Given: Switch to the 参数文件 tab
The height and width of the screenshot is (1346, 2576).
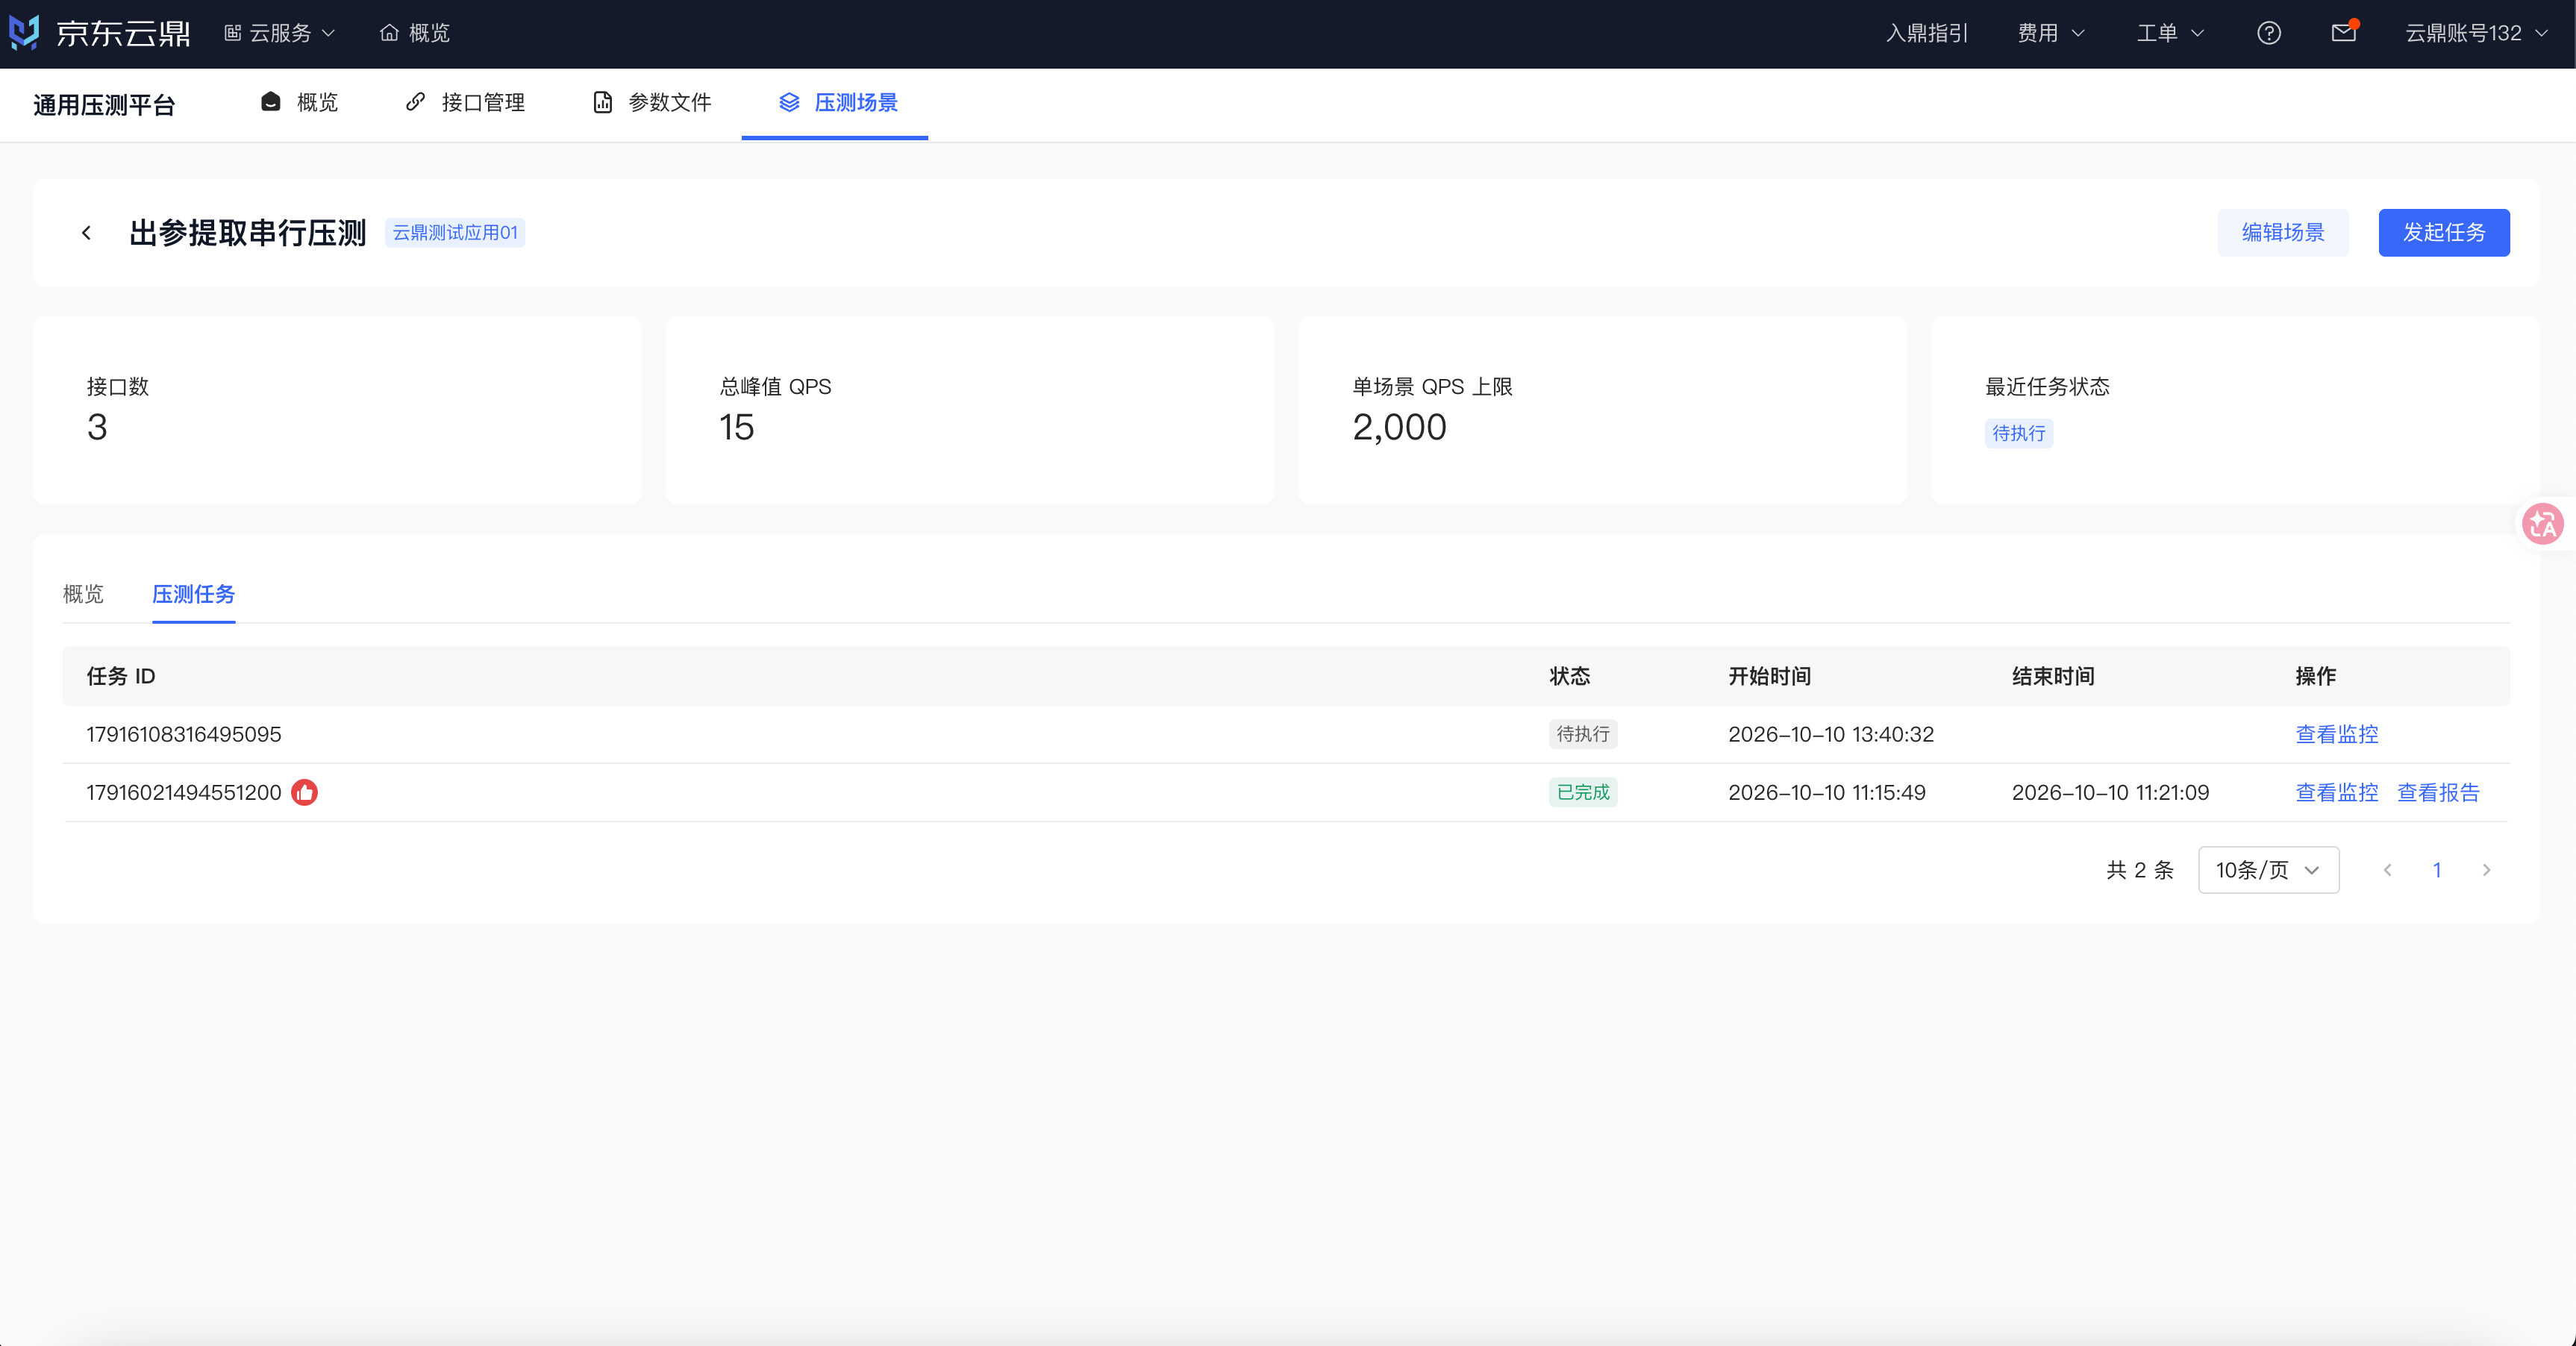Looking at the screenshot, I should [652, 103].
